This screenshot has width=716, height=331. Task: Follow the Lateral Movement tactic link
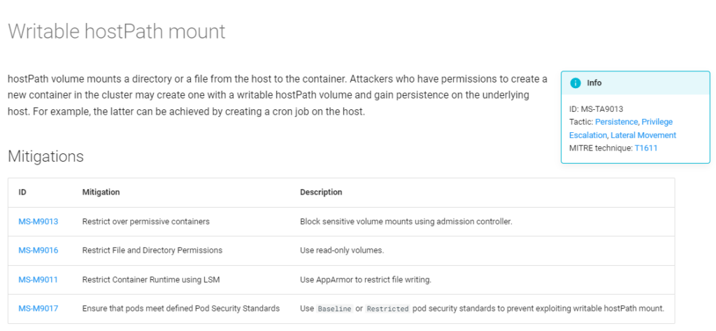[x=643, y=135]
